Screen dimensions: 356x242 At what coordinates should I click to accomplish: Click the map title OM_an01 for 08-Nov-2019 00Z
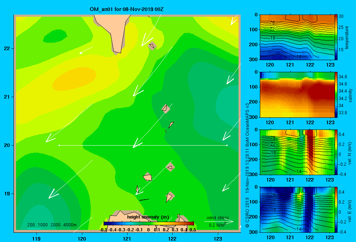[x=126, y=9]
